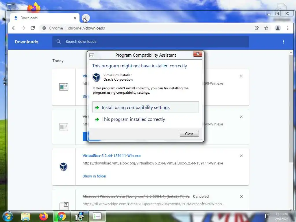Click the network tray icon
Image resolution: width=296 pixels, height=222 pixels.
tap(267, 216)
